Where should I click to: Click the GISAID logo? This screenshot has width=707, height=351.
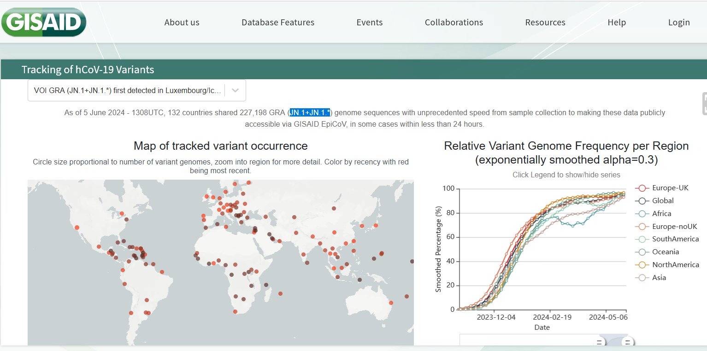(44, 22)
